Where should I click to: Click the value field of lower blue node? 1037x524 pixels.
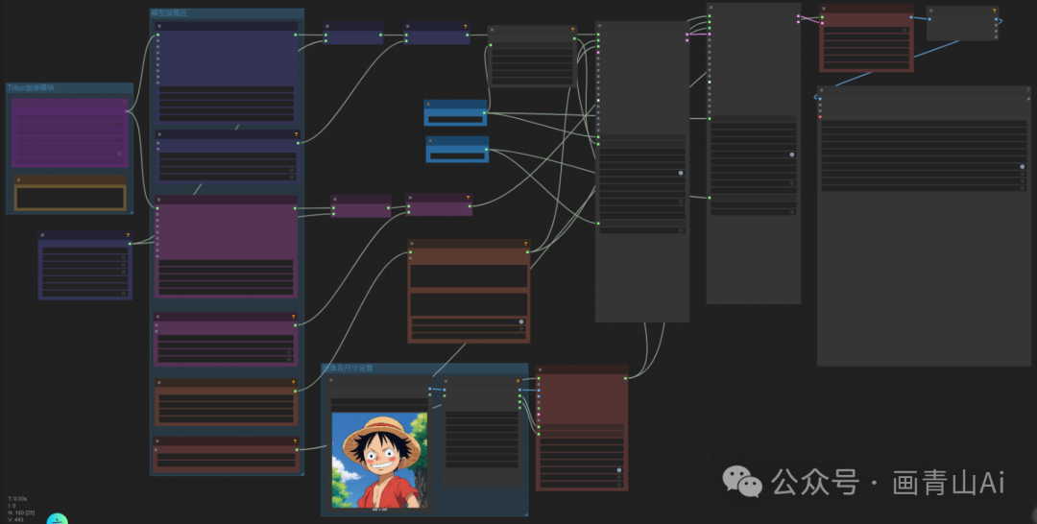(x=458, y=155)
